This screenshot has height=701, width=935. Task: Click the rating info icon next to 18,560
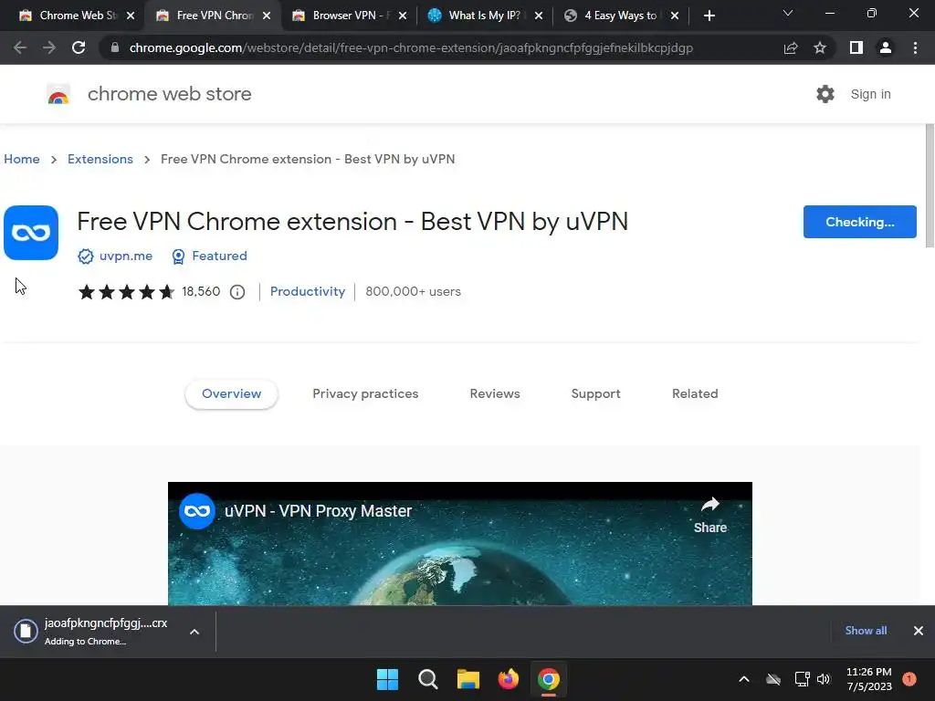coord(237,292)
